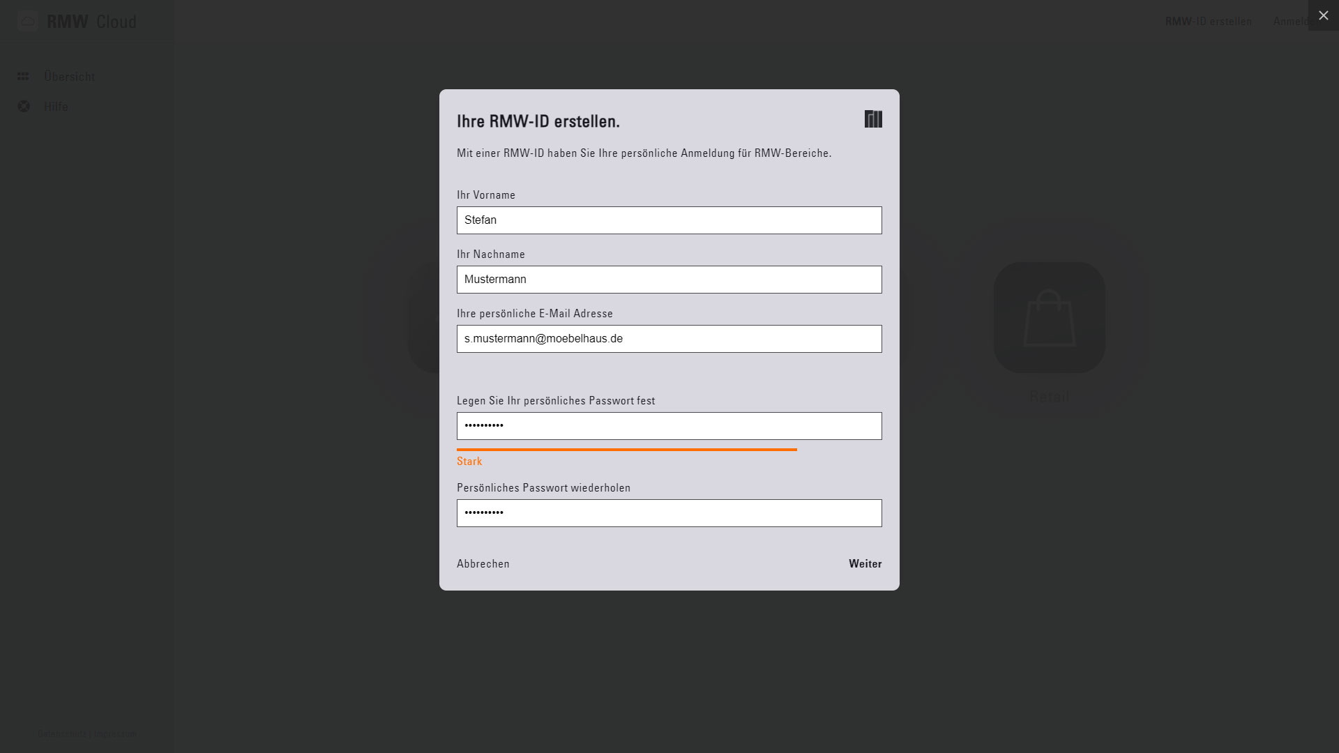Focus the Passwort wiederholen field
Screen dimensions: 1339x753
[669, 513]
